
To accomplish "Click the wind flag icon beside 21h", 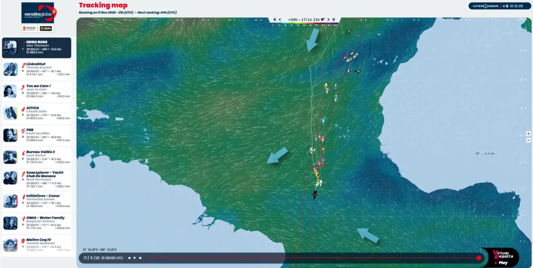I will (323, 19).
